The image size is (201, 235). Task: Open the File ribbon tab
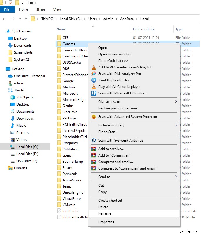coord(7,9)
